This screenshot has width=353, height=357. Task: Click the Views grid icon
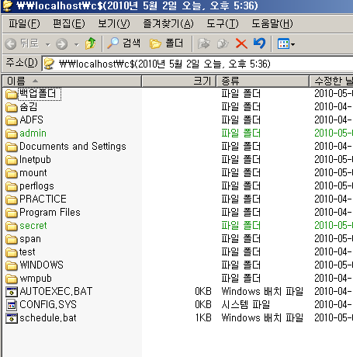coord(283,43)
